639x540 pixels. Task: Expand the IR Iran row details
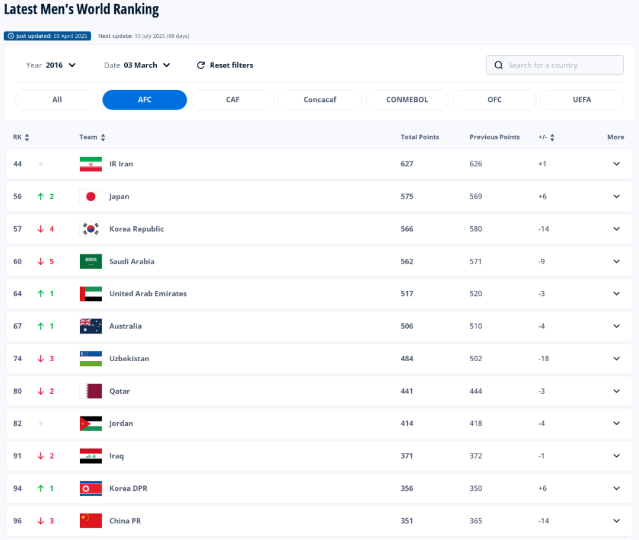click(x=616, y=164)
